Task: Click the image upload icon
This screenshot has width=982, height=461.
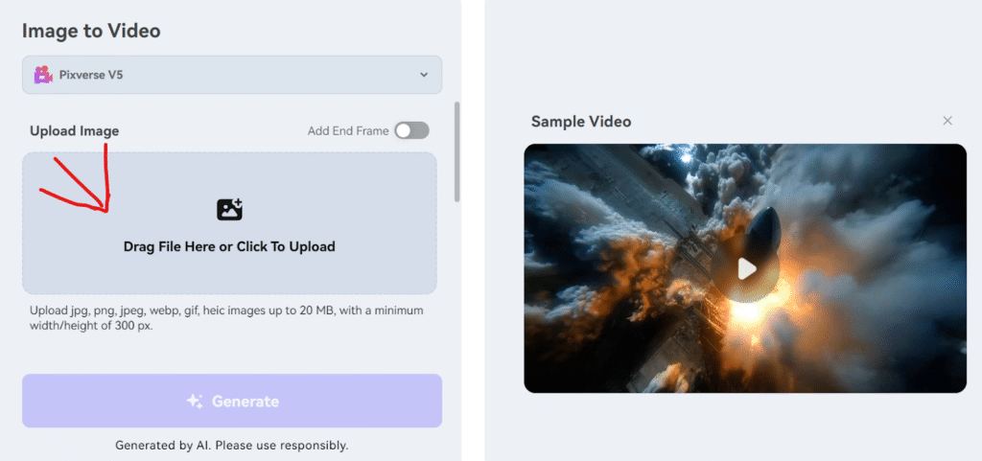Action: pyautogui.click(x=229, y=209)
